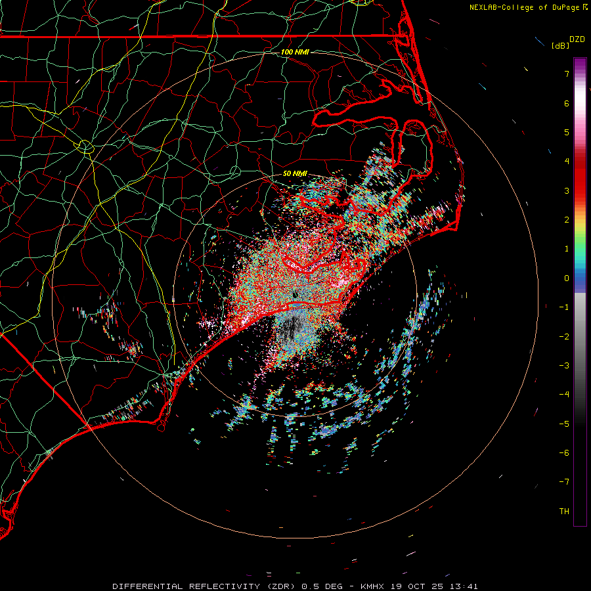Click the [dB] units label
The height and width of the screenshot is (591, 591).
tap(561, 45)
